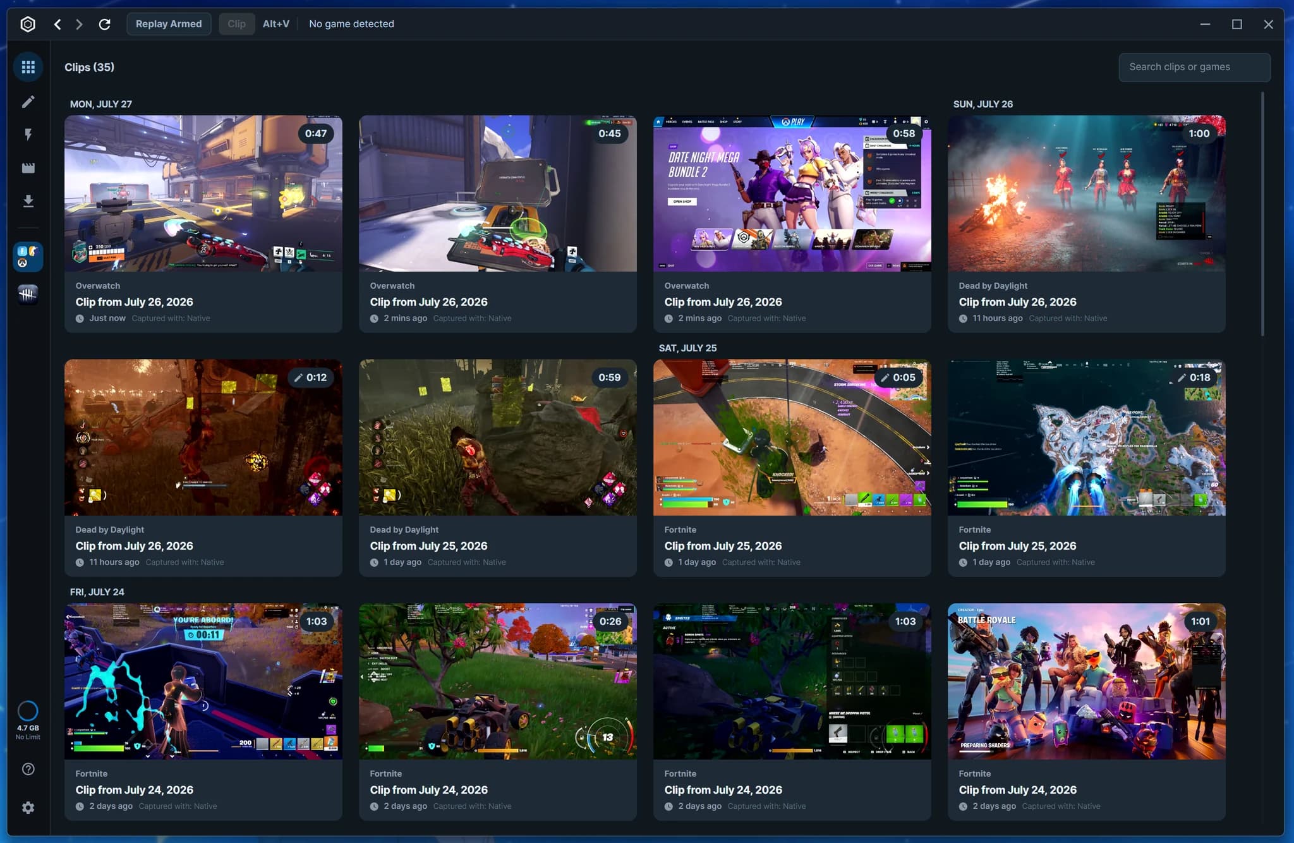Click the No game detected status

pyautogui.click(x=351, y=24)
